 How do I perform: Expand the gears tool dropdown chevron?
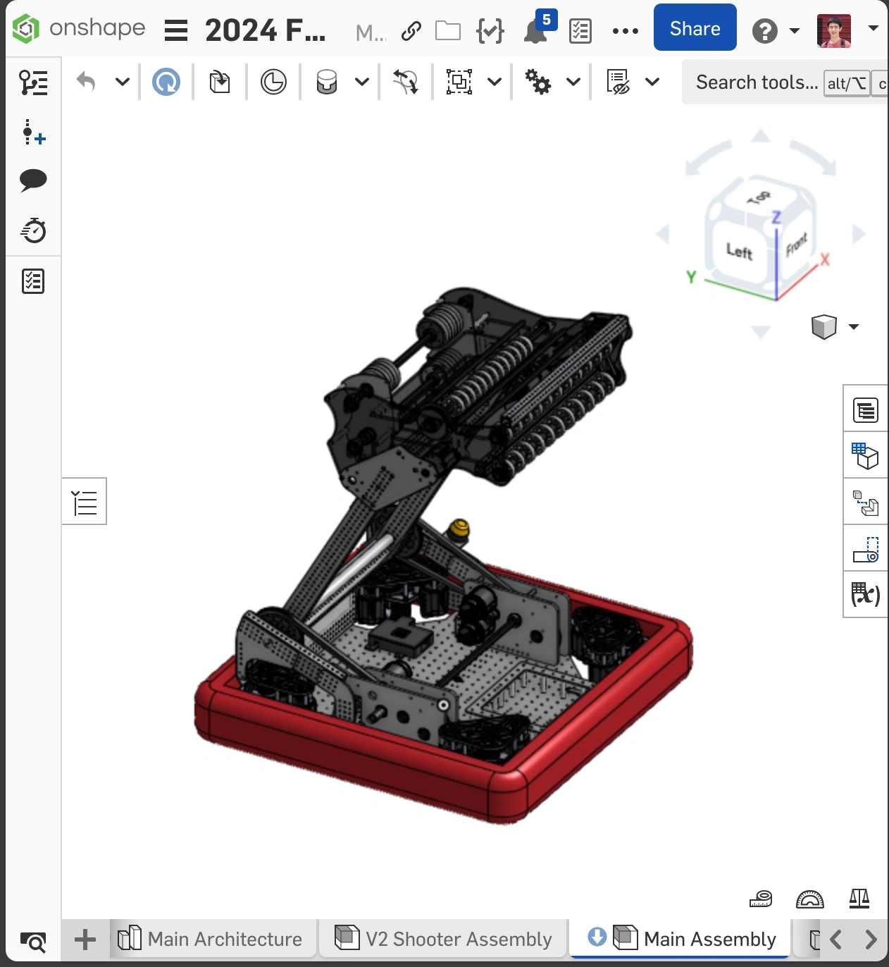[x=573, y=82]
